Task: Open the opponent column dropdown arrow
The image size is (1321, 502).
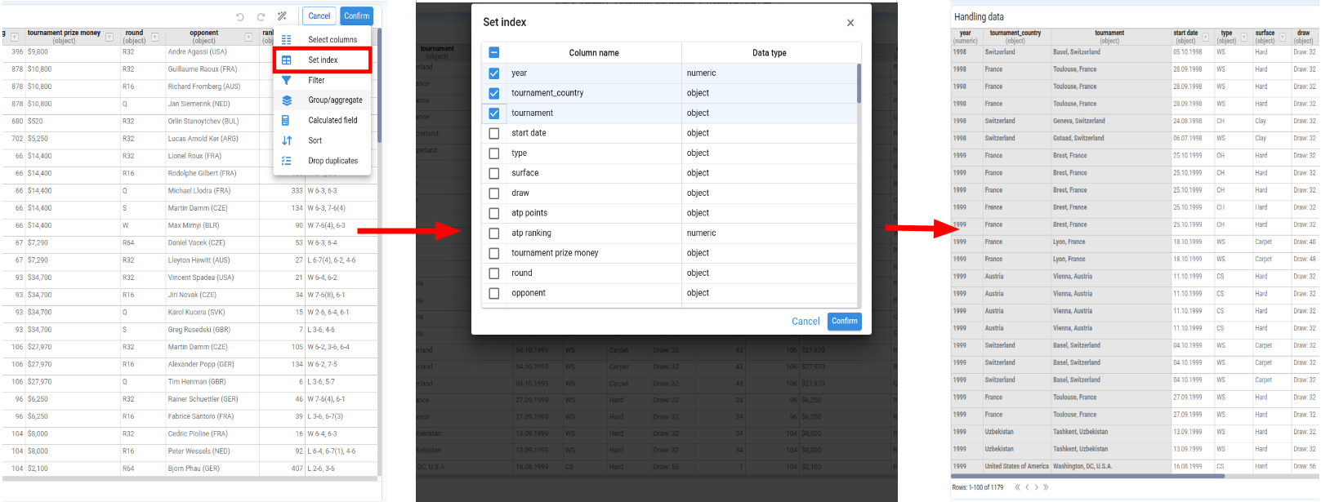Action: coord(249,38)
